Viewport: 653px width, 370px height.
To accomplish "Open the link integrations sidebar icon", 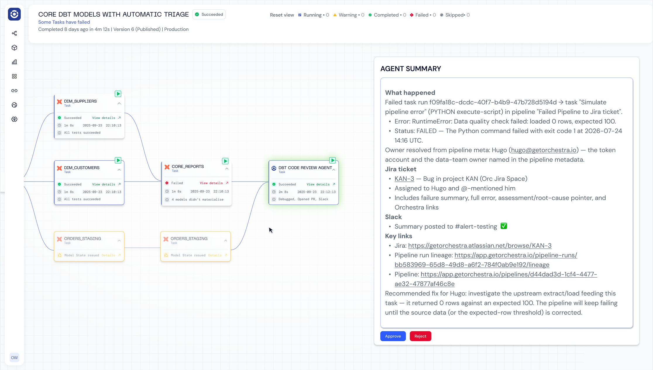I will pyautogui.click(x=14, y=91).
